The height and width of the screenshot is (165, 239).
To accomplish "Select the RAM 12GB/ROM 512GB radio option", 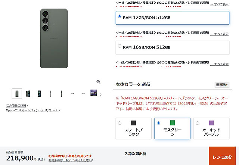I will tap(119, 16).
